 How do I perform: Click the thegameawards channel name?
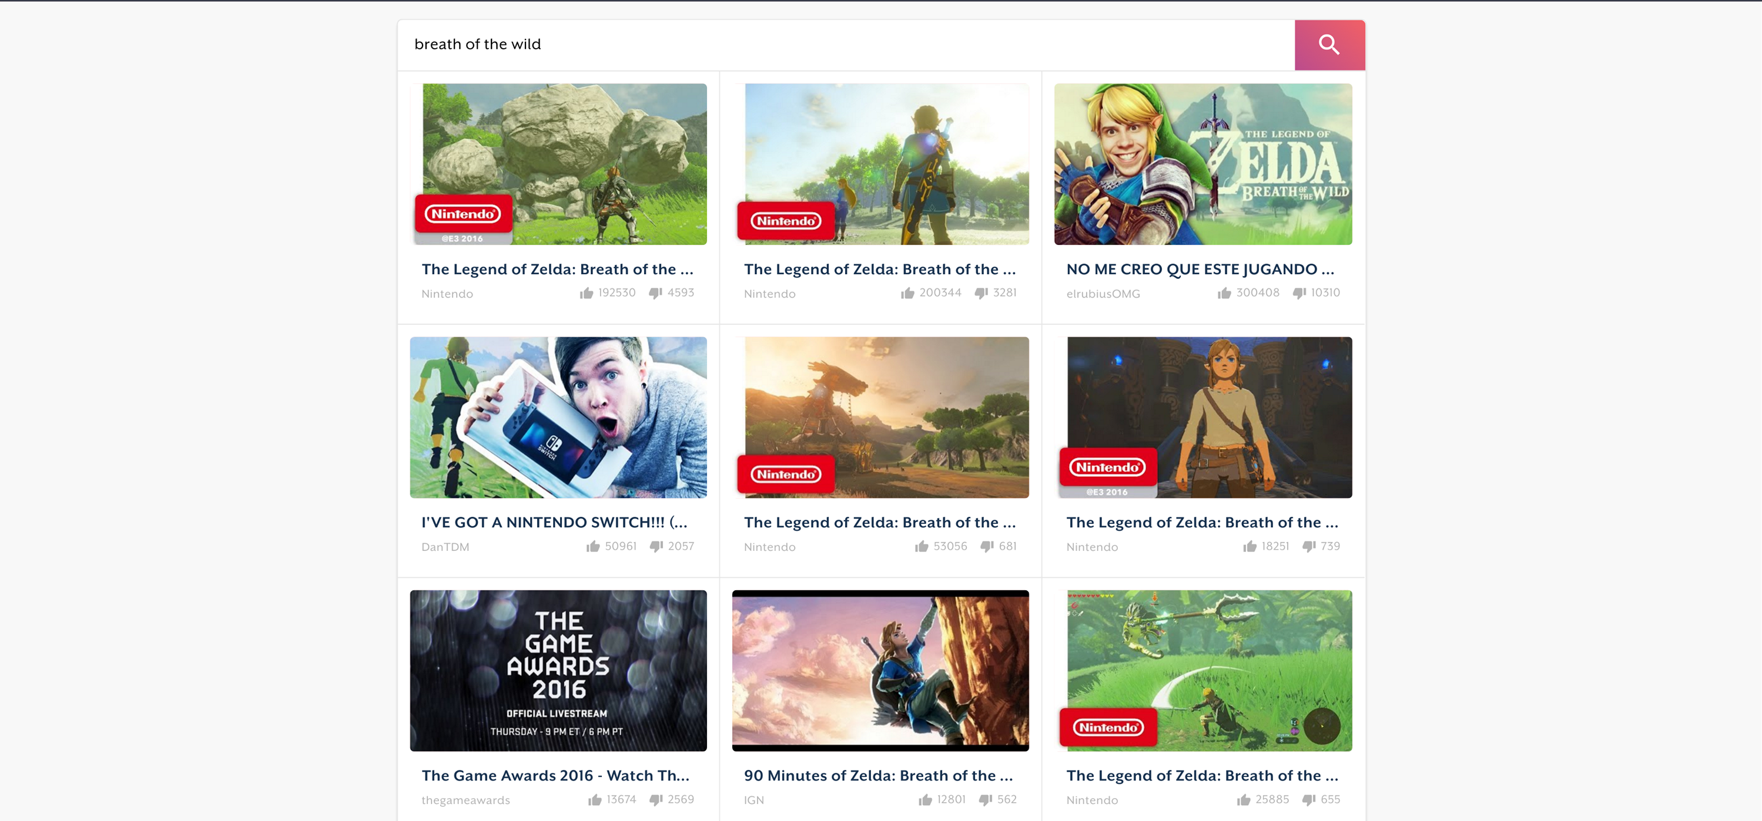(x=465, y=800)
